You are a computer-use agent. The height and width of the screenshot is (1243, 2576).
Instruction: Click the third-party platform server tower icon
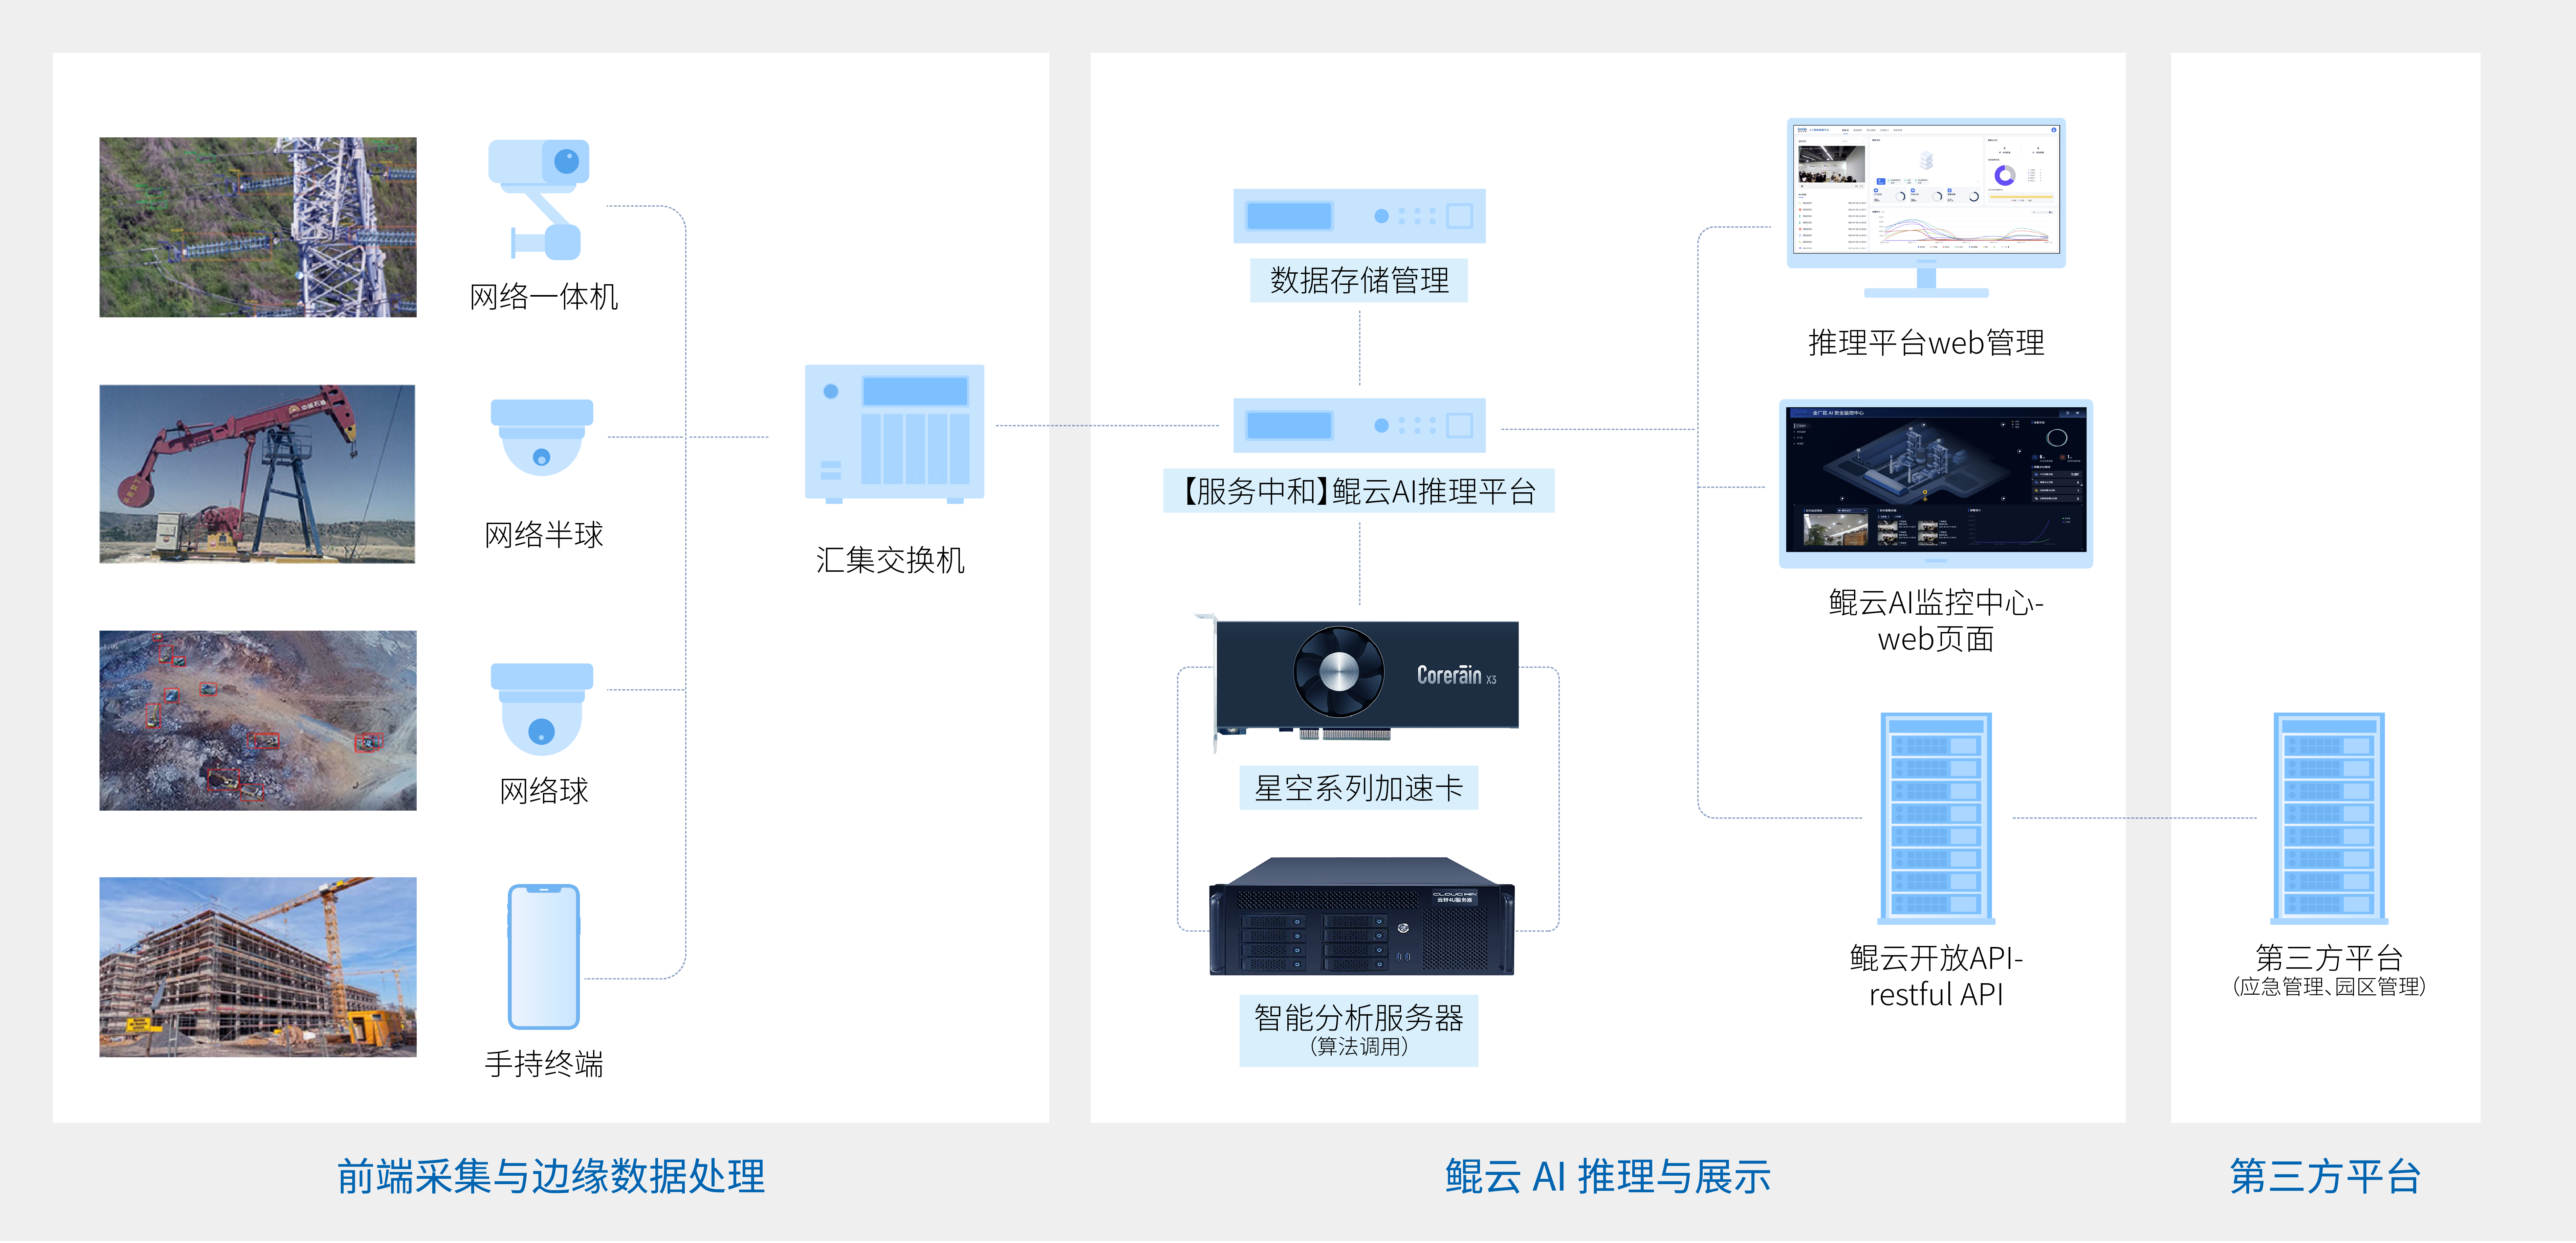(2329, 818)
